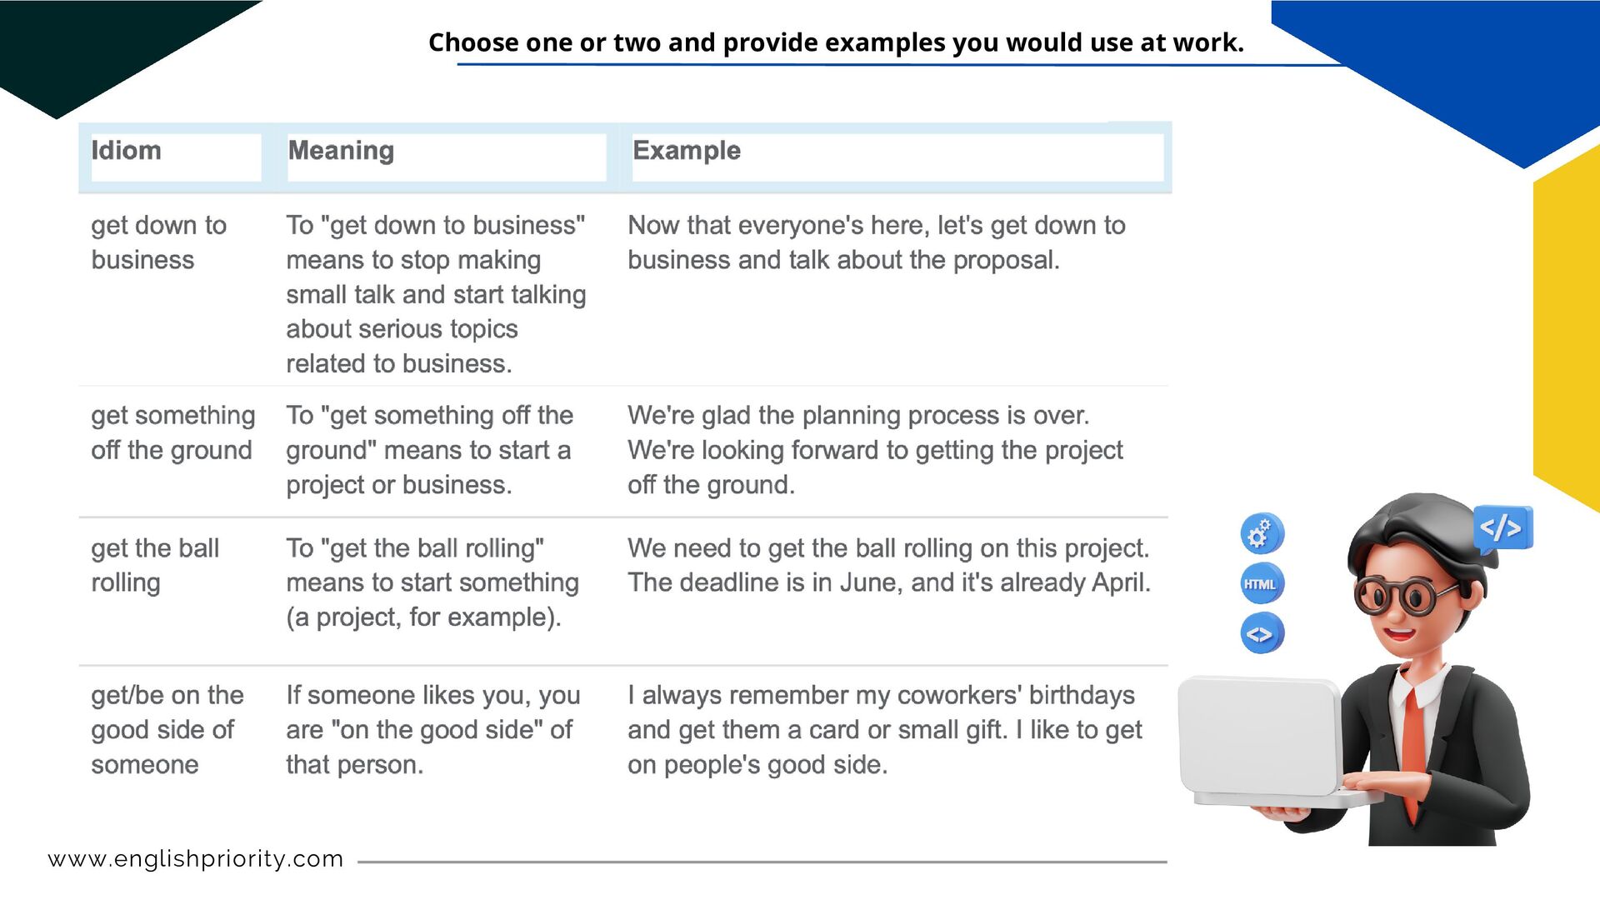Click the blue gears settings icon
The image size is (1600, 900).
pyautogui.click(x=1262, y=533)
